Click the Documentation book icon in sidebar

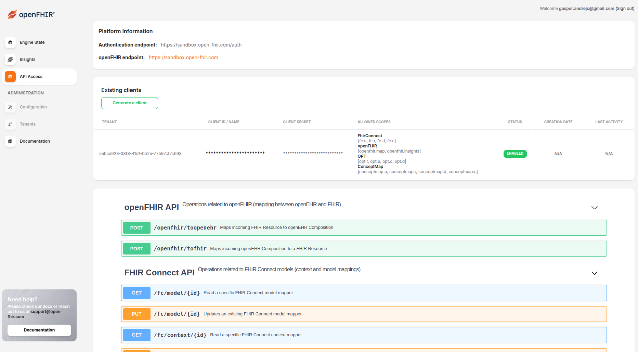[10, 141]
